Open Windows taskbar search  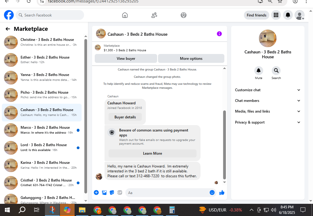pos(22,210)
